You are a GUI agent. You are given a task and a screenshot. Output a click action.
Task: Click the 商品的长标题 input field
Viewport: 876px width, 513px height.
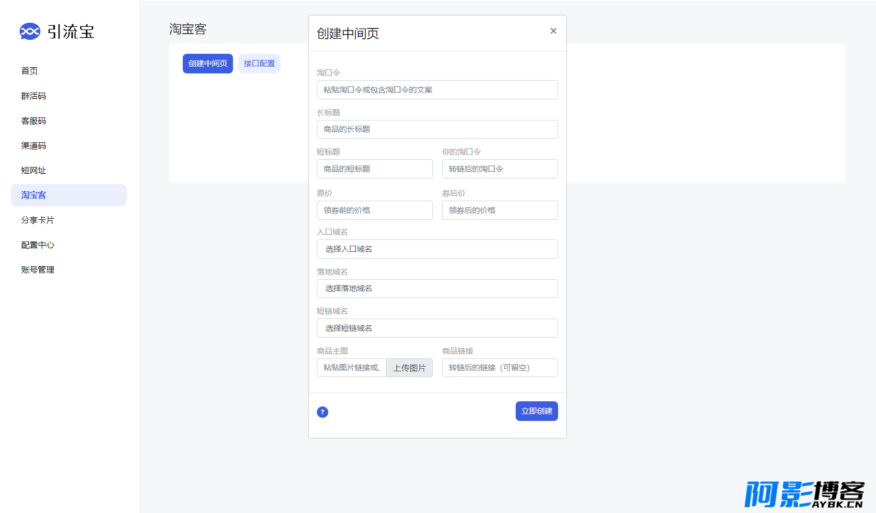coord(437,129)
